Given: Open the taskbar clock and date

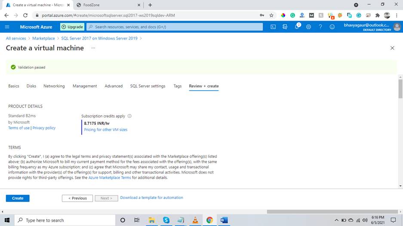Looking at the screenshot, I should click(378, 220).
